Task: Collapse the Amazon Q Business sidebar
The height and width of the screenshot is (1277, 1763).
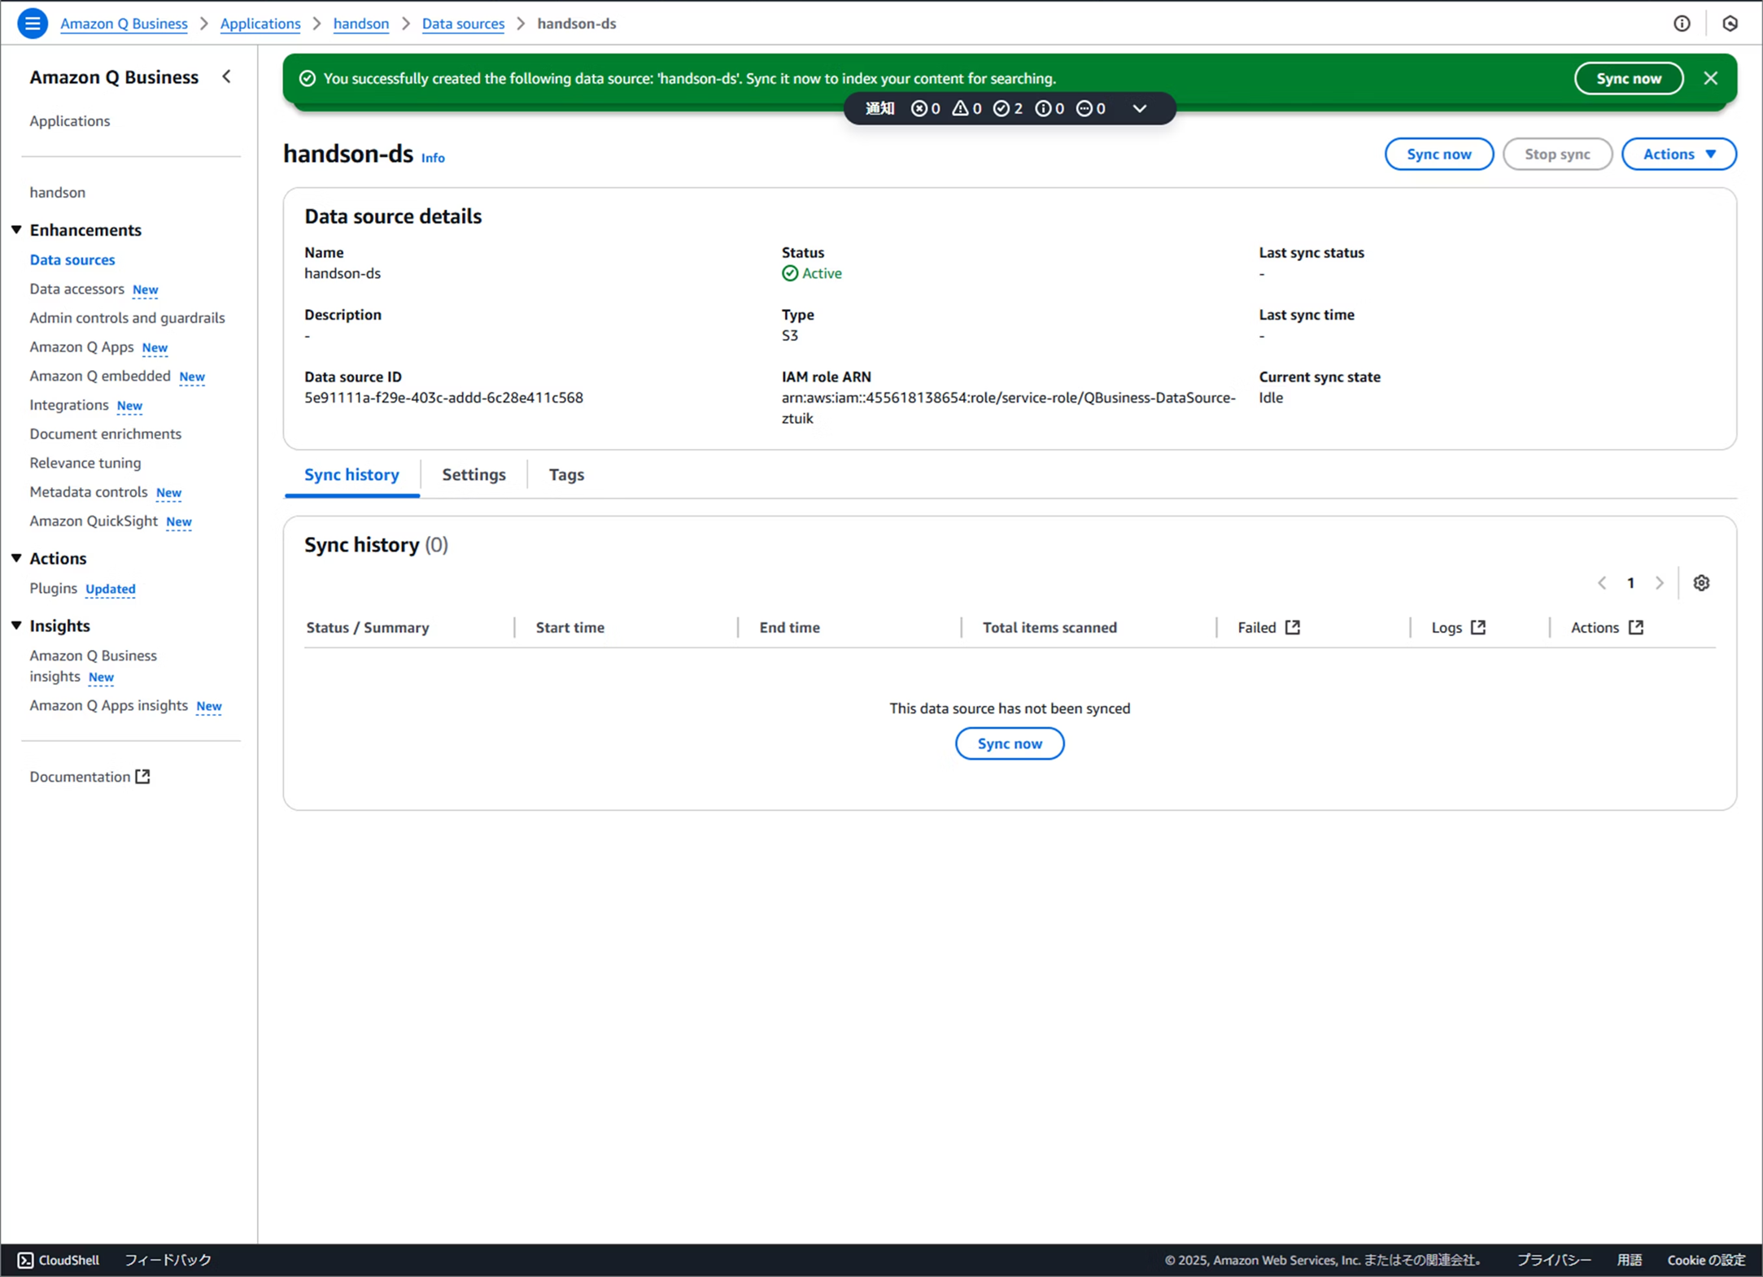Action: (227, 76)
